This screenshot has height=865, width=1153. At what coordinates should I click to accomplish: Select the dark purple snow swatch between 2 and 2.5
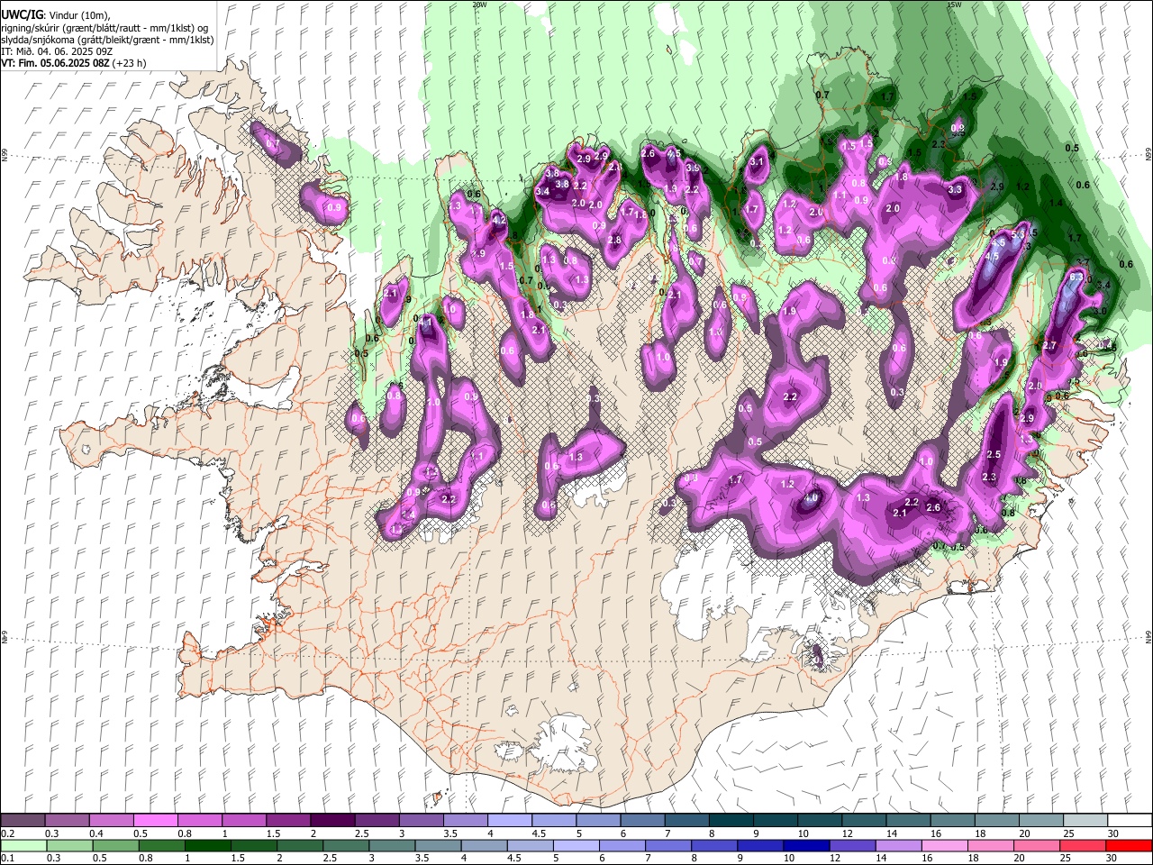[332, 820]
